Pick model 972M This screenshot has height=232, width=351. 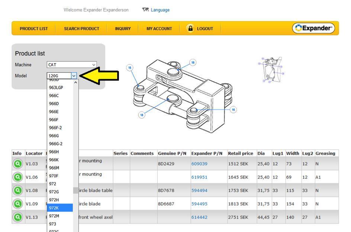(60, 216)
